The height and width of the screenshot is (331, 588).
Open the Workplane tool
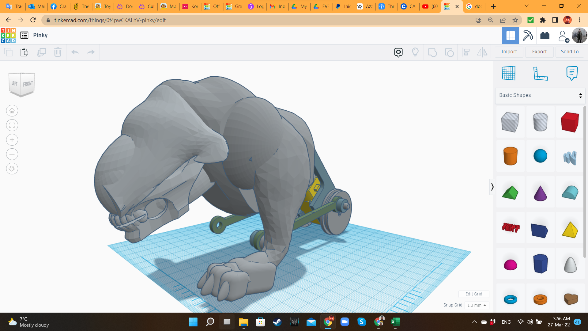pyautogui.click(x=509, y=73)
